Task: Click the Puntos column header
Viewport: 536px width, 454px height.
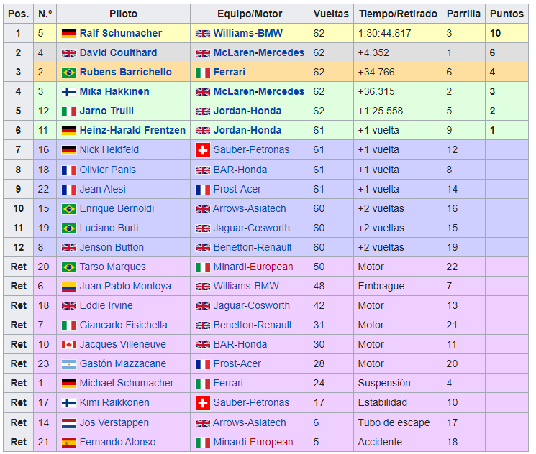Action: [507, 14]
